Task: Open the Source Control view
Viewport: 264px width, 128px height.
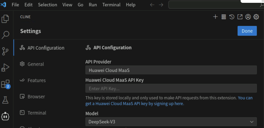Action: (5, 51)
